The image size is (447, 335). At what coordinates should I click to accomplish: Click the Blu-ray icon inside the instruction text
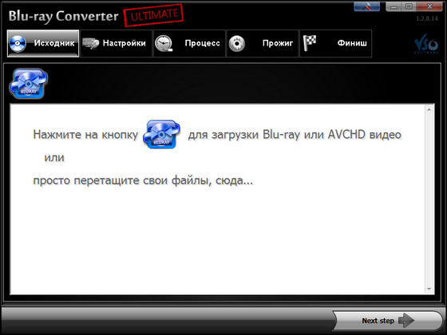(x=161, y=134)
